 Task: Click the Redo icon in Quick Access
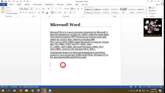point(14,1)
